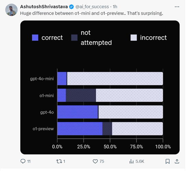The image size is (186, 171).
Task: Select the incorrect legend swatch
Action: pyautogui.click(x=134, y=38)
